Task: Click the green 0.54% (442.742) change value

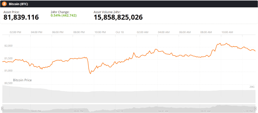Action: tap(64, 15)
